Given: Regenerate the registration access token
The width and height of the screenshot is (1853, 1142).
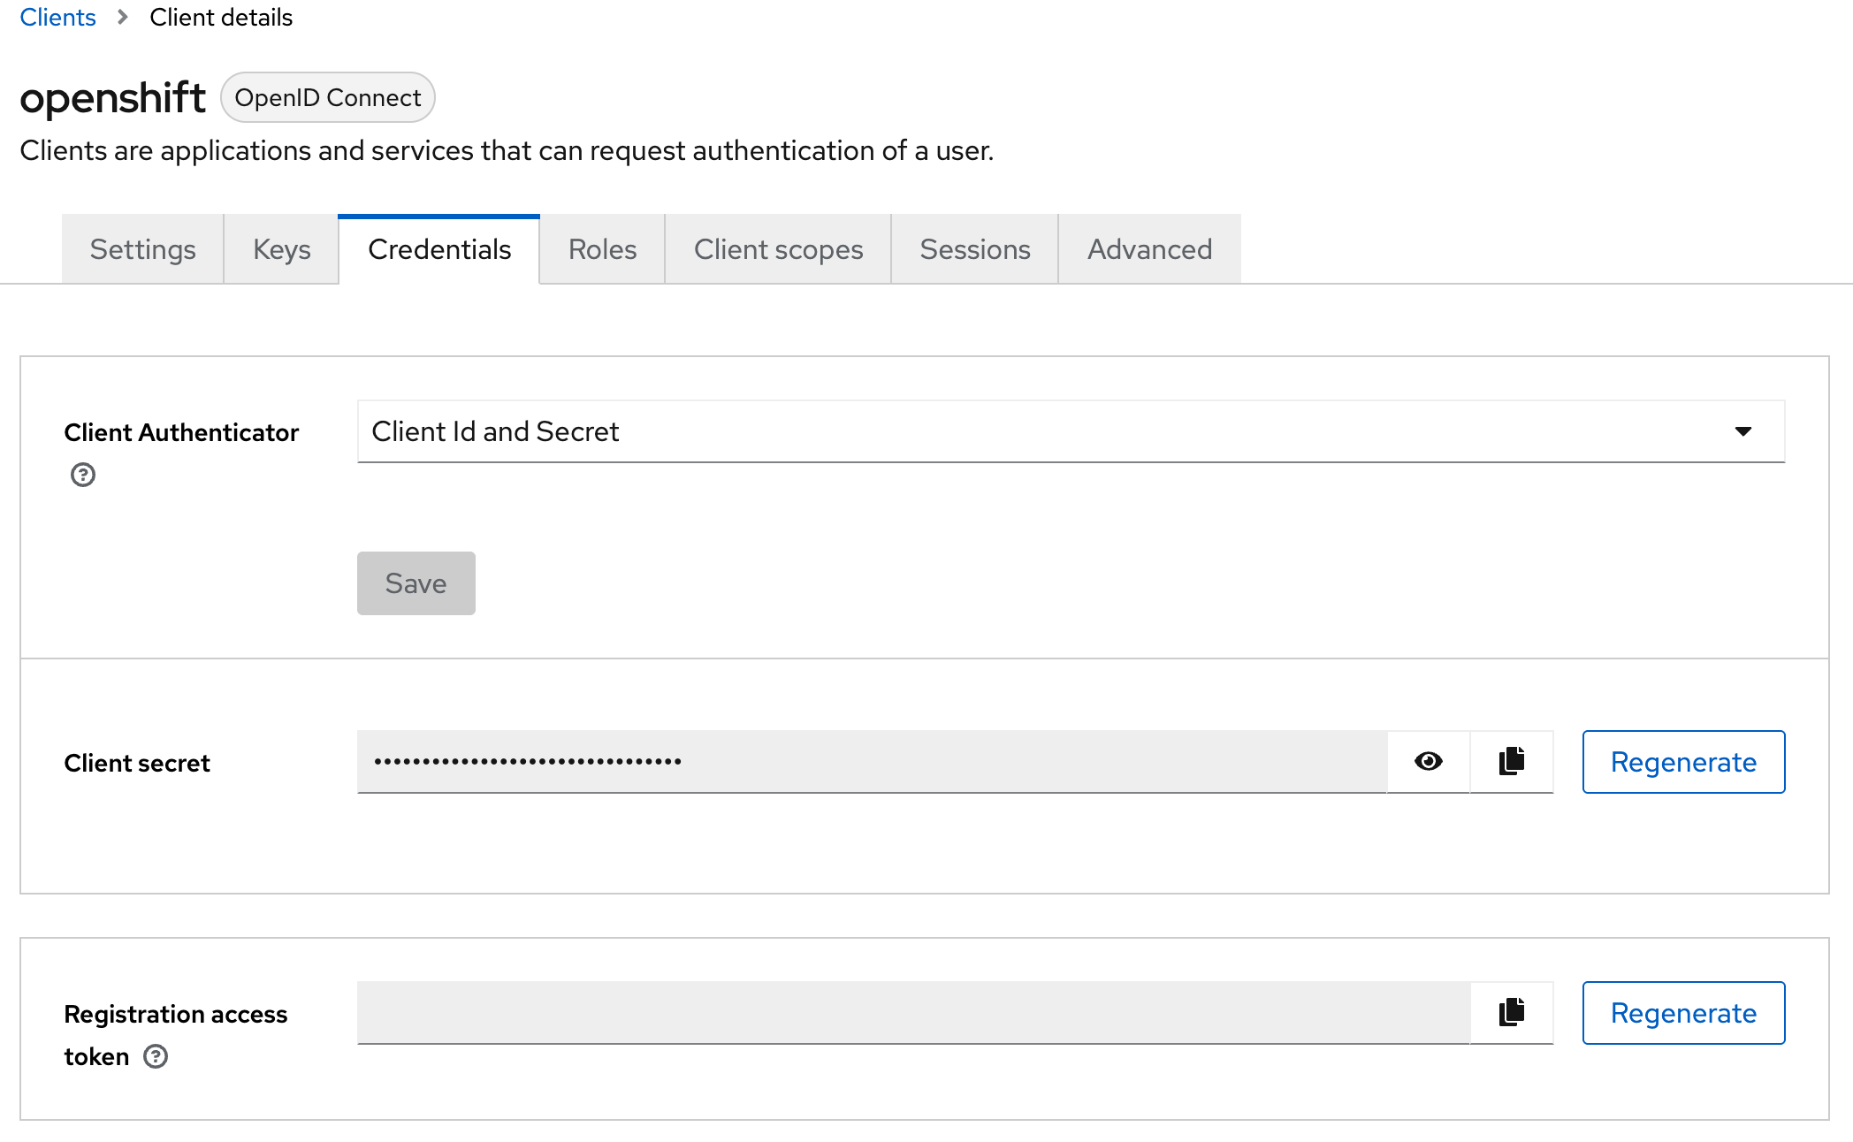Looking at the screenshot, I should pyautogui.click(x=1683, y=1012).
